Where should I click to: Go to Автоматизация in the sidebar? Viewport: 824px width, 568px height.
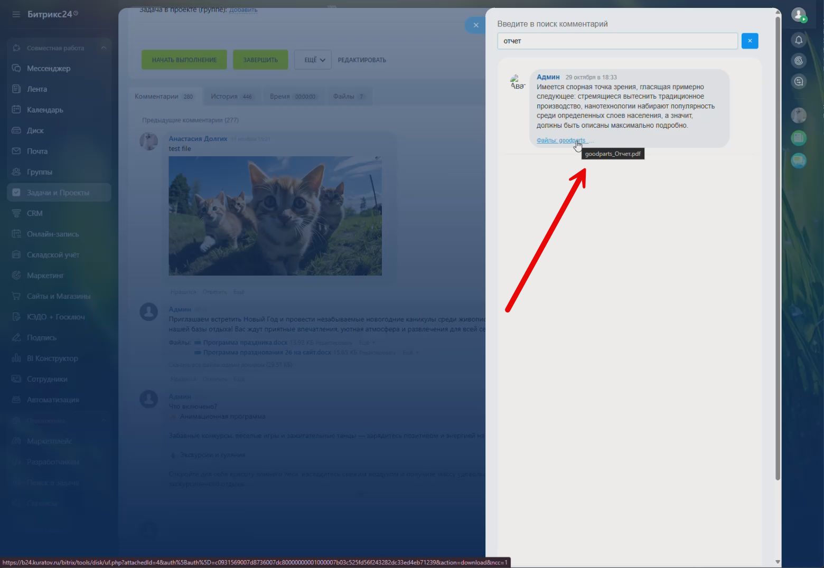pyautogui.click(x=53, y=400)
